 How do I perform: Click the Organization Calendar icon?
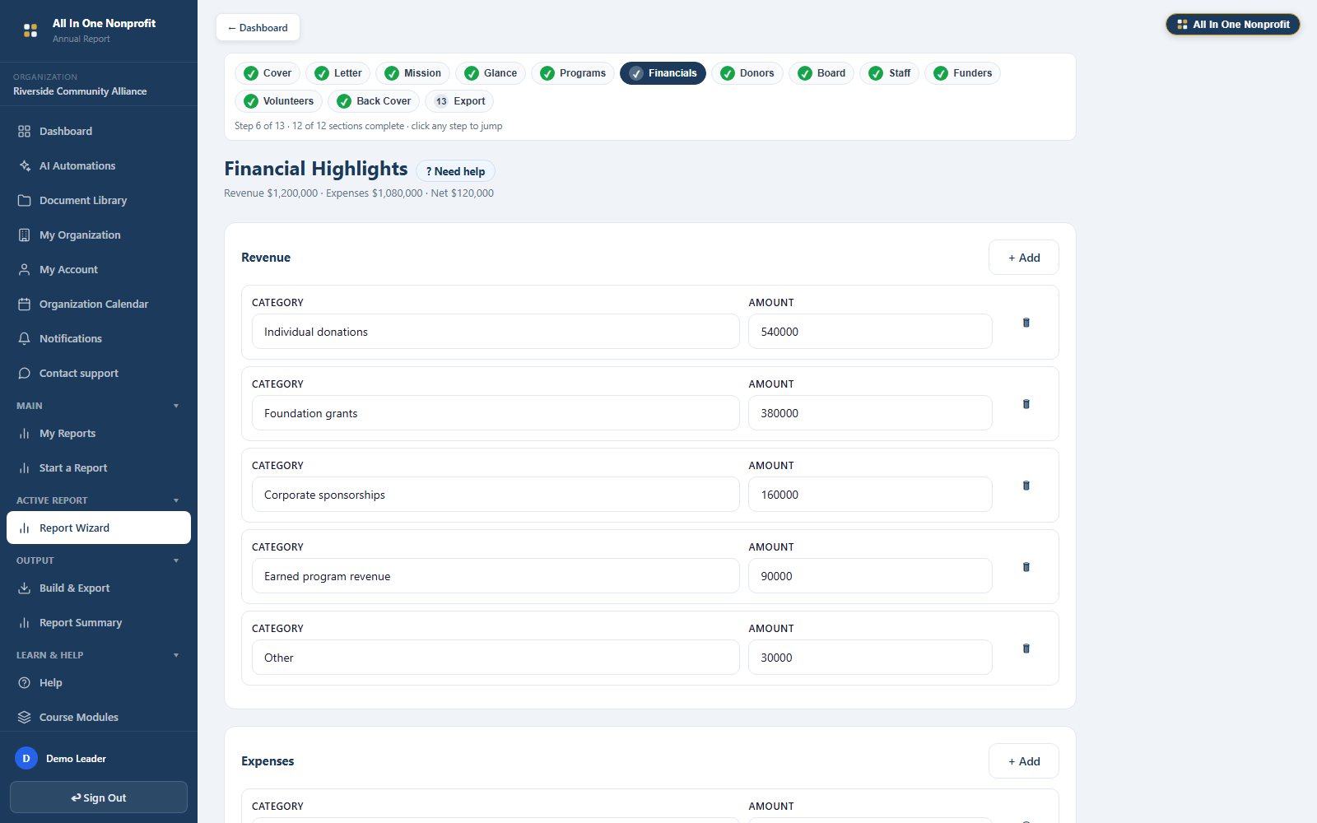(x=24, y=305)
